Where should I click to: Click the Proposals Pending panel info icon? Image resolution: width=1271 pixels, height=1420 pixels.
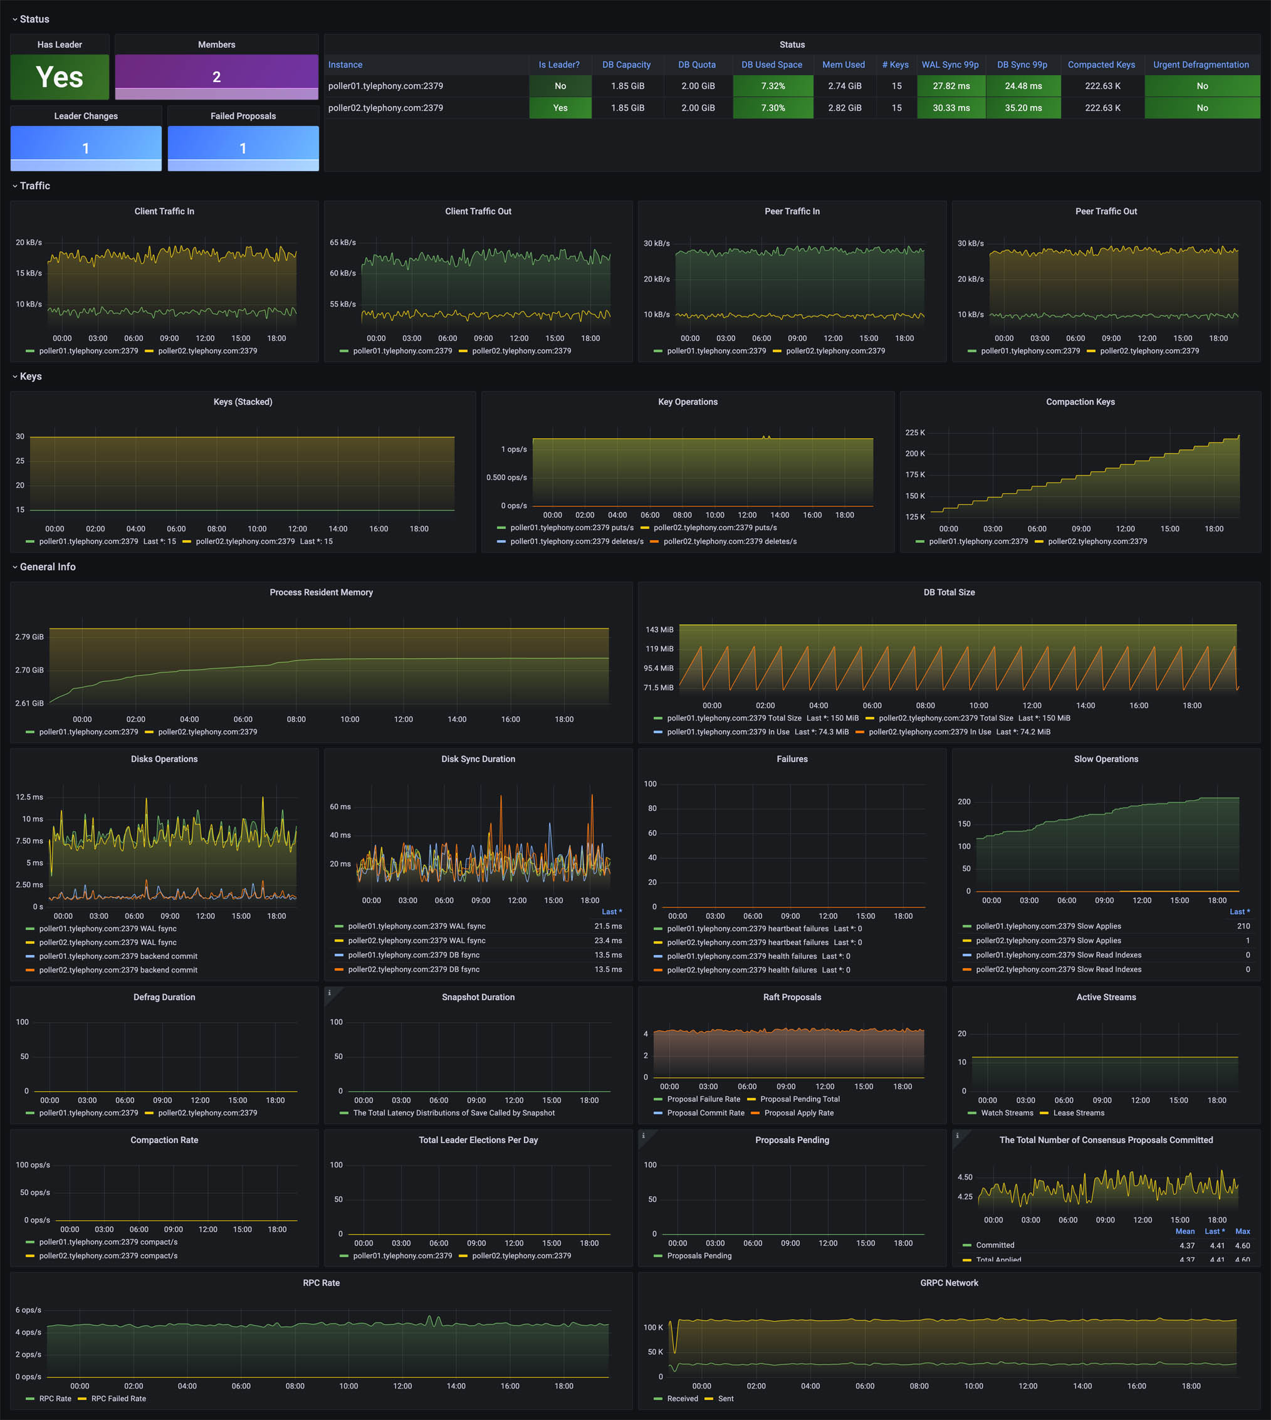(643, 1136)
